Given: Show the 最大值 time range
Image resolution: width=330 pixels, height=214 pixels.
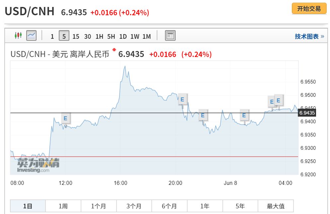Looking at the screenshot, I should [x=276, y=206].
